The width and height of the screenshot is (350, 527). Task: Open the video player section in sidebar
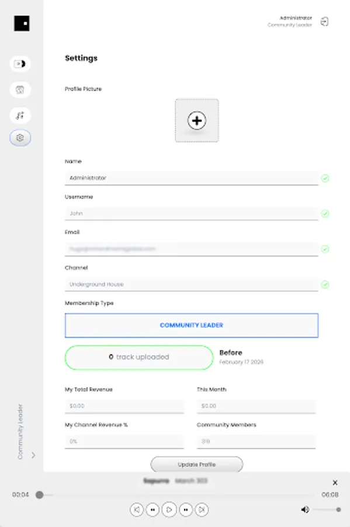click(20, 64)
